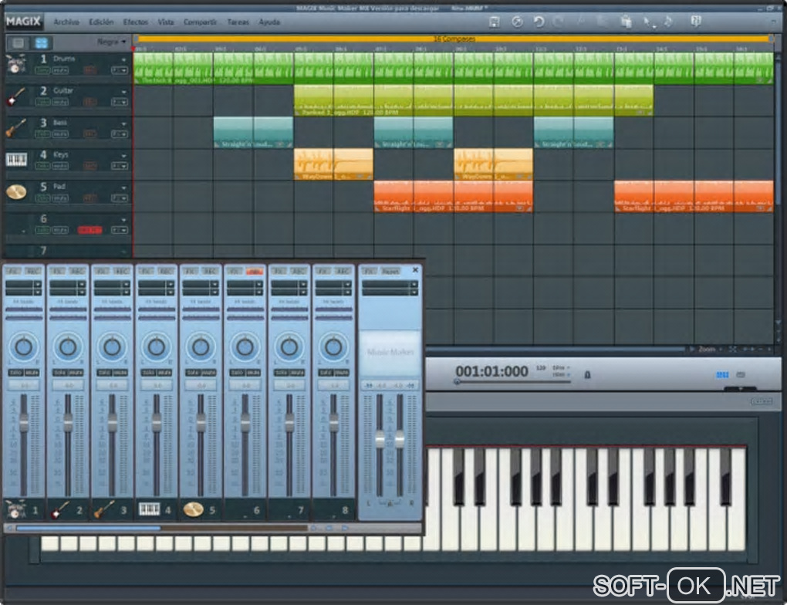Click the volume fader of mixer channel 3
The height and width of the screenshot is (605, 787).
click(112, 422)
